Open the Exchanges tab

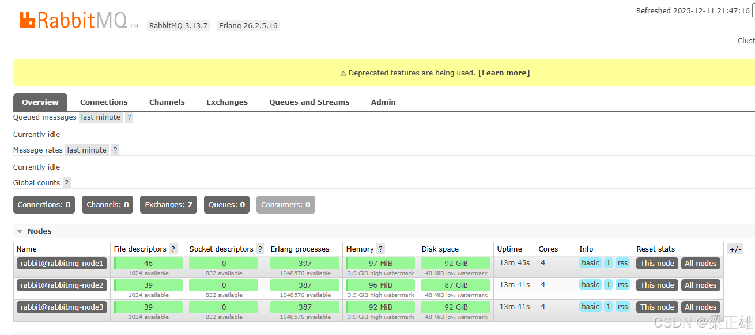click(x=227, y=102)
